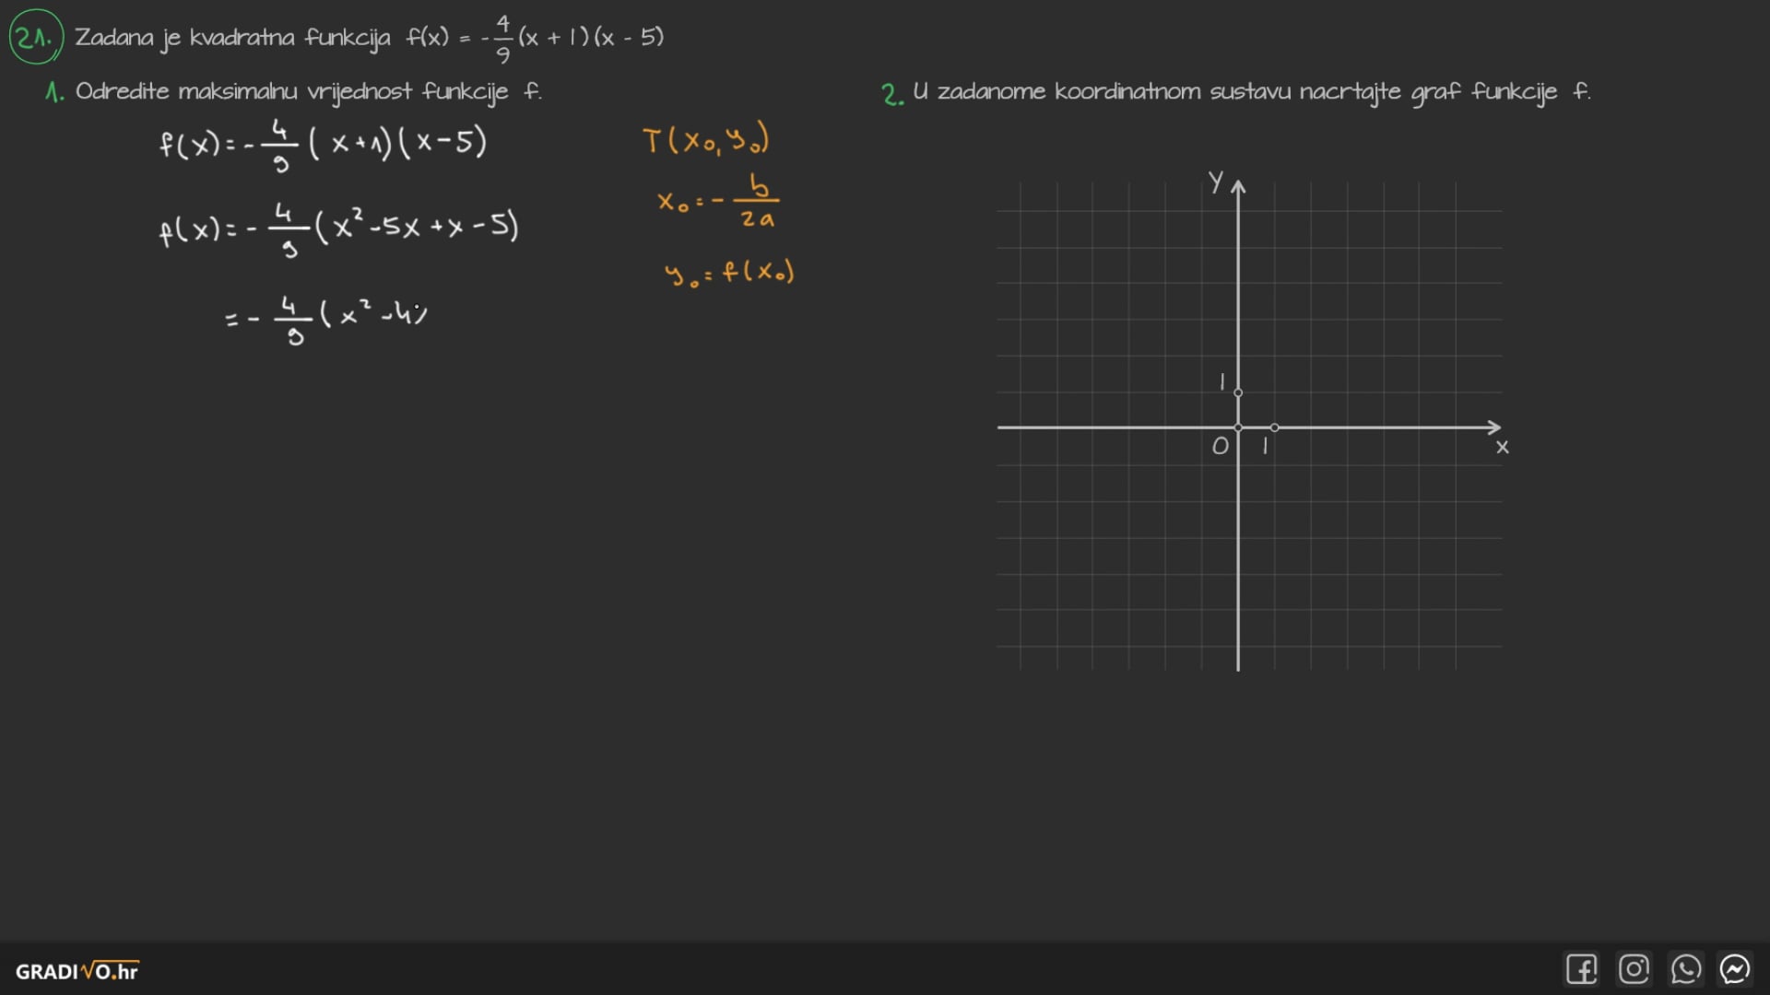Click the origin point O on graph
This screenshot has width=1770, height=995.
click(x=1238, y=427)
